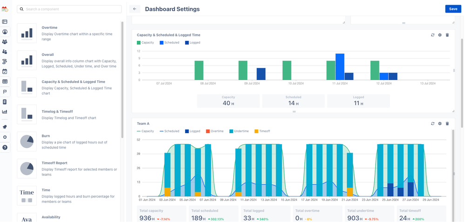
Task: Delete the Capacity & Scheduled & Logged Time widget
Action: click(447, 35)
